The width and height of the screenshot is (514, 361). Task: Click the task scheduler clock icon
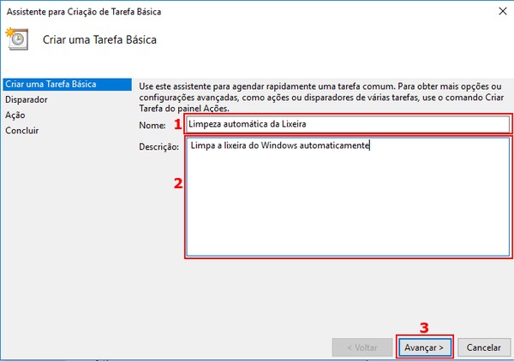[17, 39]
